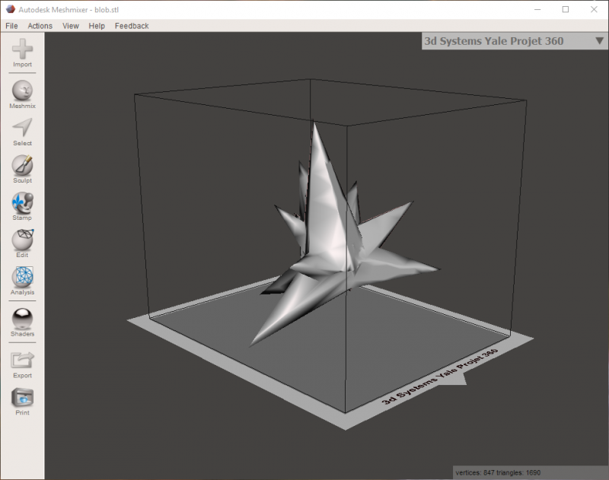Expand the 3d Systems Yale Projet 360 printer dropdown

coord(515,41)
